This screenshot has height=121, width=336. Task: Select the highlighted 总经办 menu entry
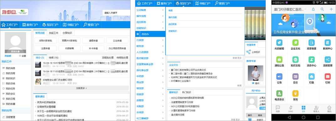point(150,34)
